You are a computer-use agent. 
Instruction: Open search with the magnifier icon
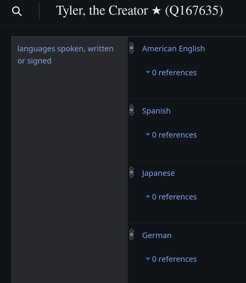click(x=17, y=11)
